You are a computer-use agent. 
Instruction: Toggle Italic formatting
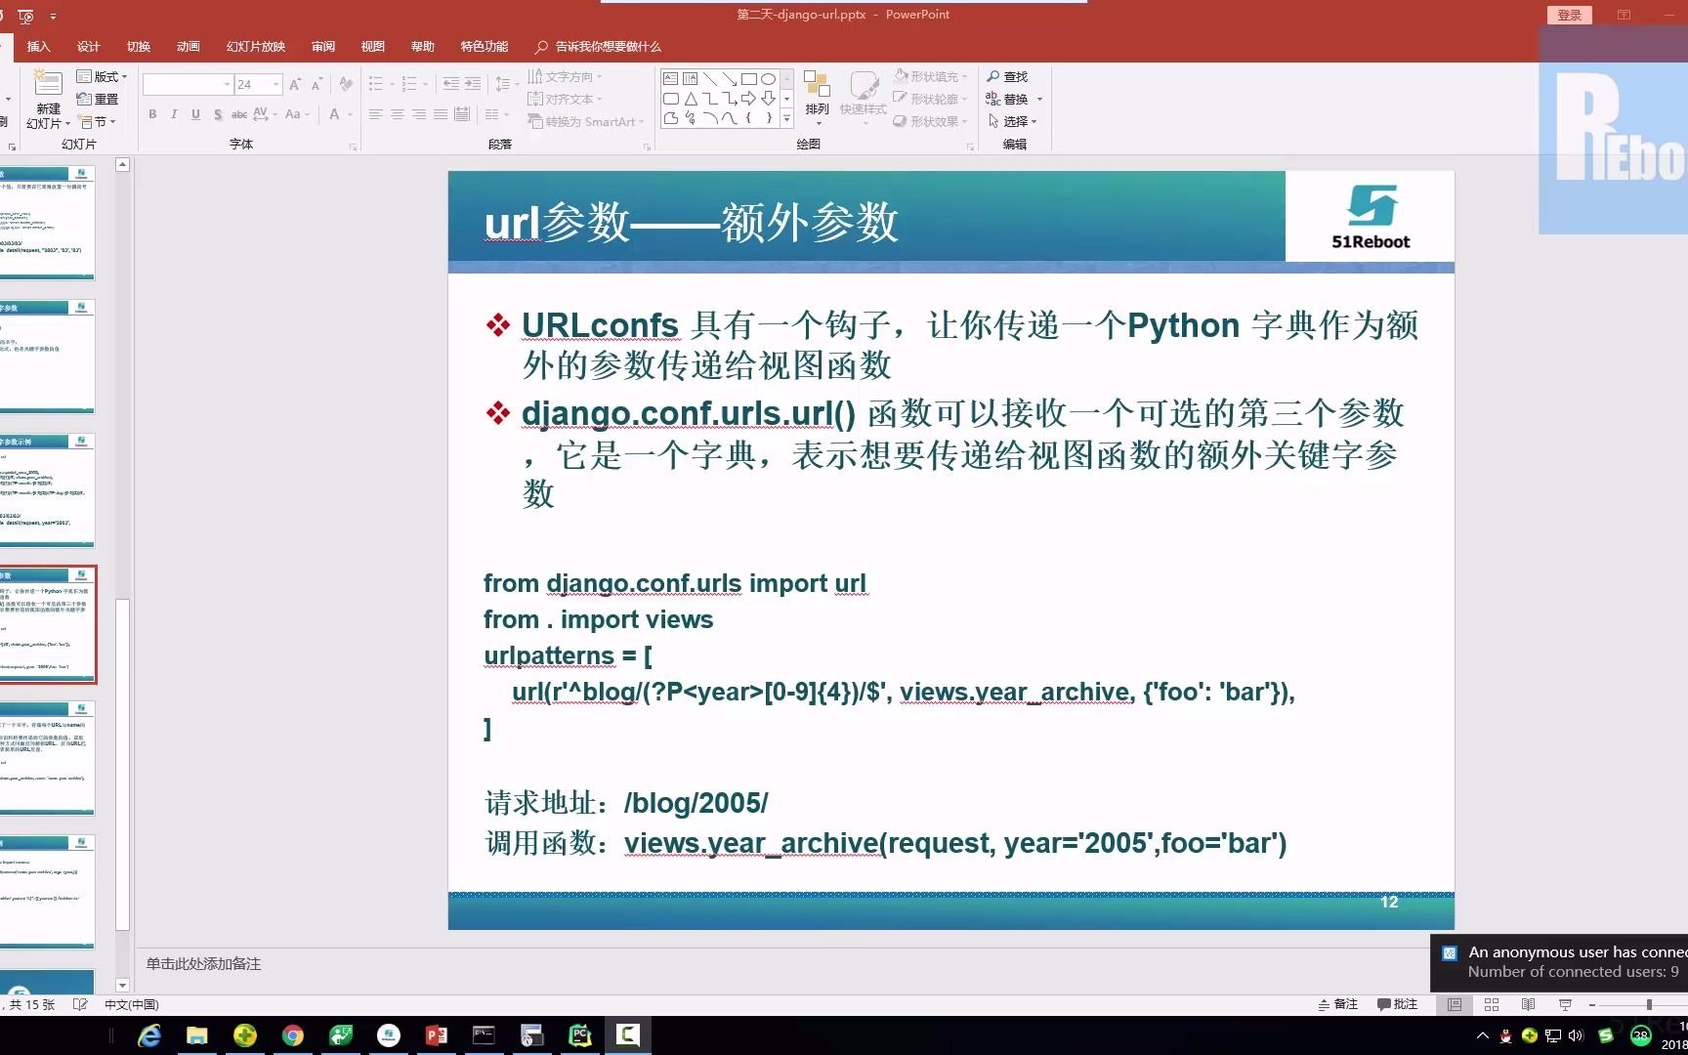(174, 114)
